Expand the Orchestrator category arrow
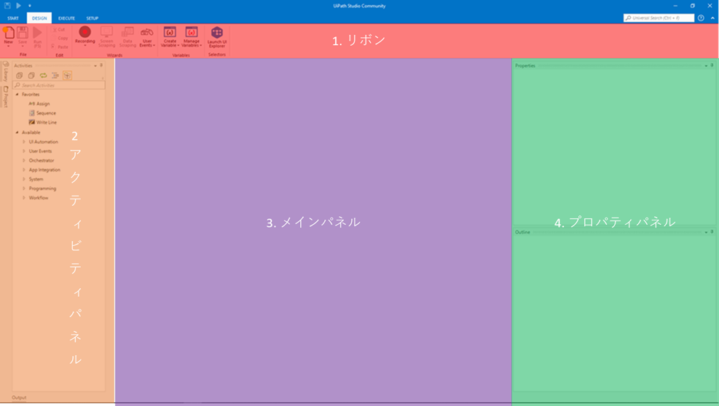This screenshot has height=406, width=719. click(24, 160)
